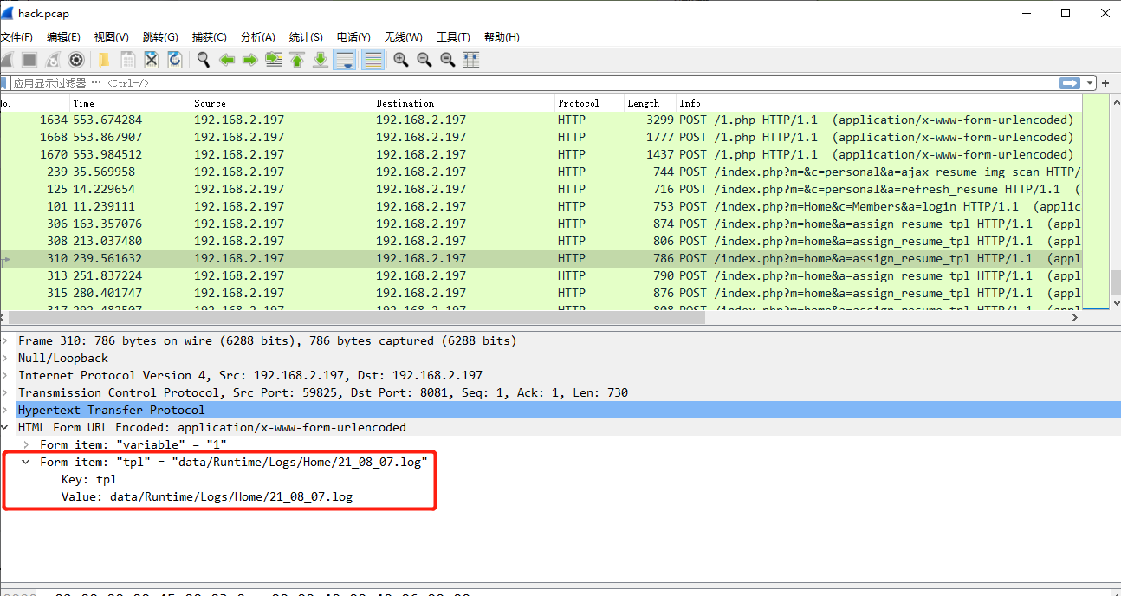Viewport: 1121px width, 596px height.
Task: Select packet 239 ajax_resume_img_scan row
Action: pyautogui.click(x=541, y=172)
